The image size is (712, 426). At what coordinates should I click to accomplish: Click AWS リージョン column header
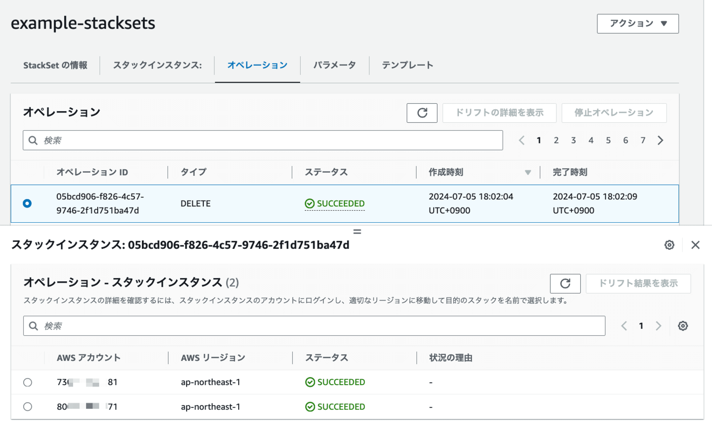pyautogui.click(x=213, y=358)
